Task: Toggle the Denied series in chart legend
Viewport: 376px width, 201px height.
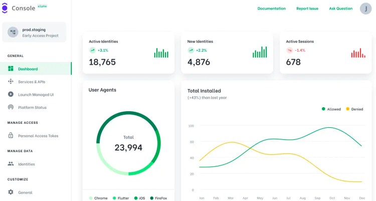Action: [x=354, y=109]
